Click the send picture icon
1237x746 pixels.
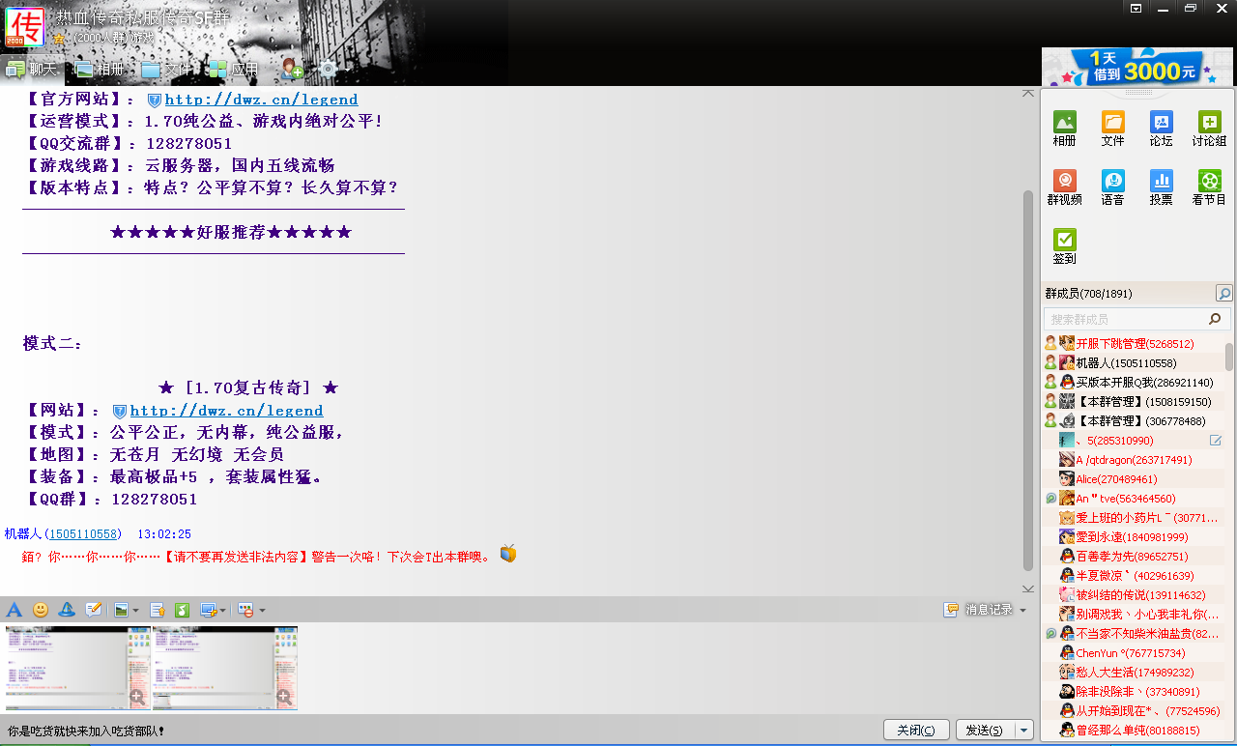(121, 610)
